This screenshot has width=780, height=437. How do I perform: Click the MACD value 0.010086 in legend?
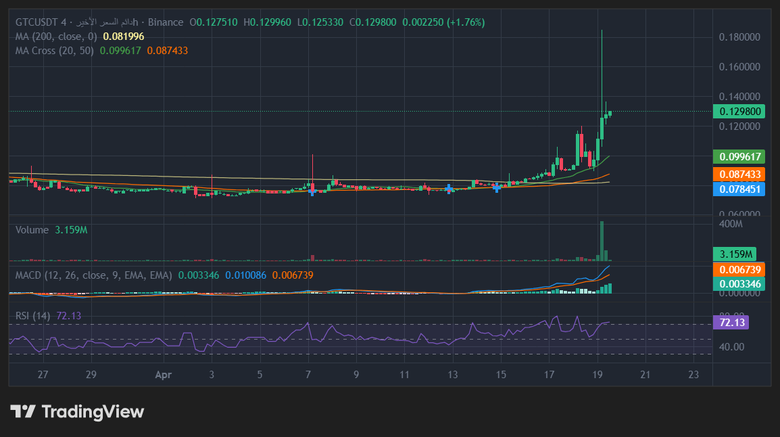(x=246, y=275)
